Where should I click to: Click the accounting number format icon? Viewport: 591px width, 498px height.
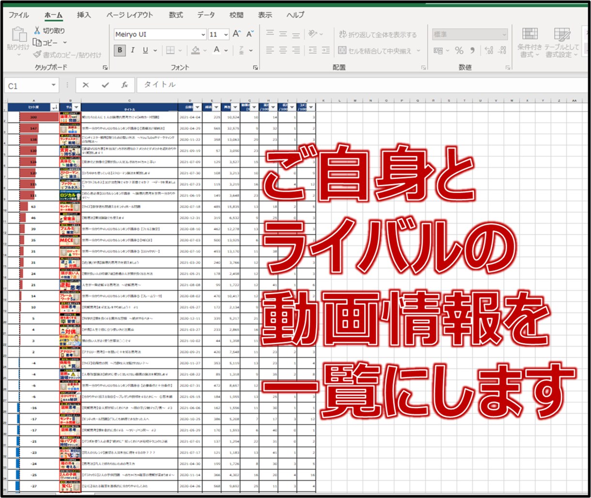tap(438, 50)
